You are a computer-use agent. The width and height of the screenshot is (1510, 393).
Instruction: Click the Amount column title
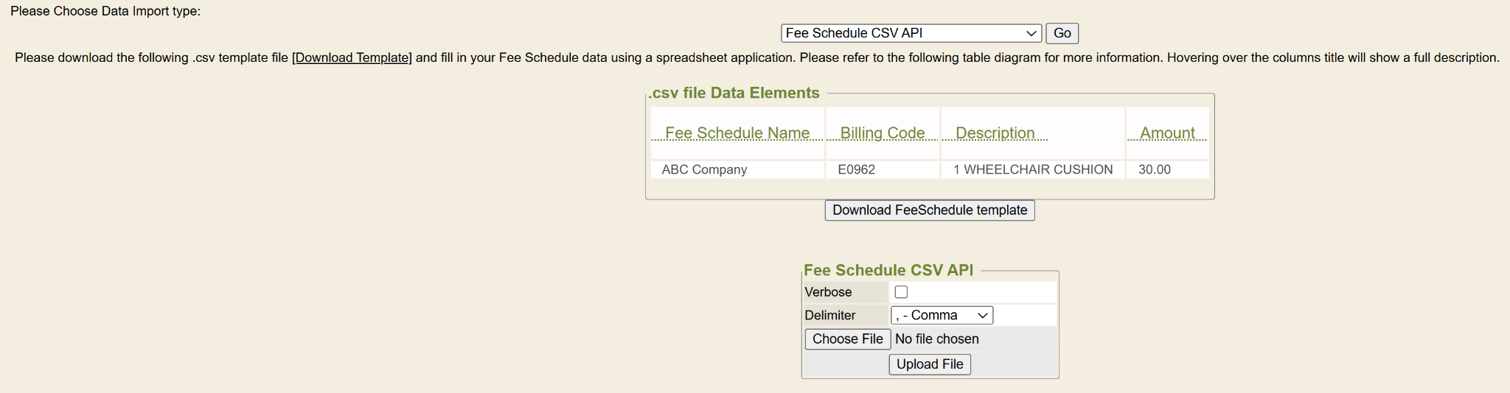(1167, 133)
